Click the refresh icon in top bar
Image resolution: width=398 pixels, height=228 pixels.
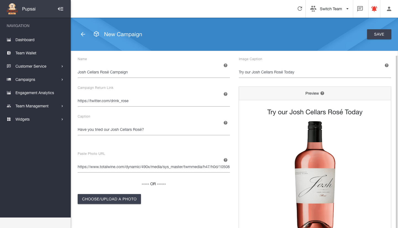pos(300,9)
